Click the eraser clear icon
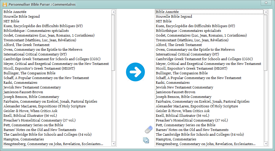The image size is (275, 151). pos(148,129)
